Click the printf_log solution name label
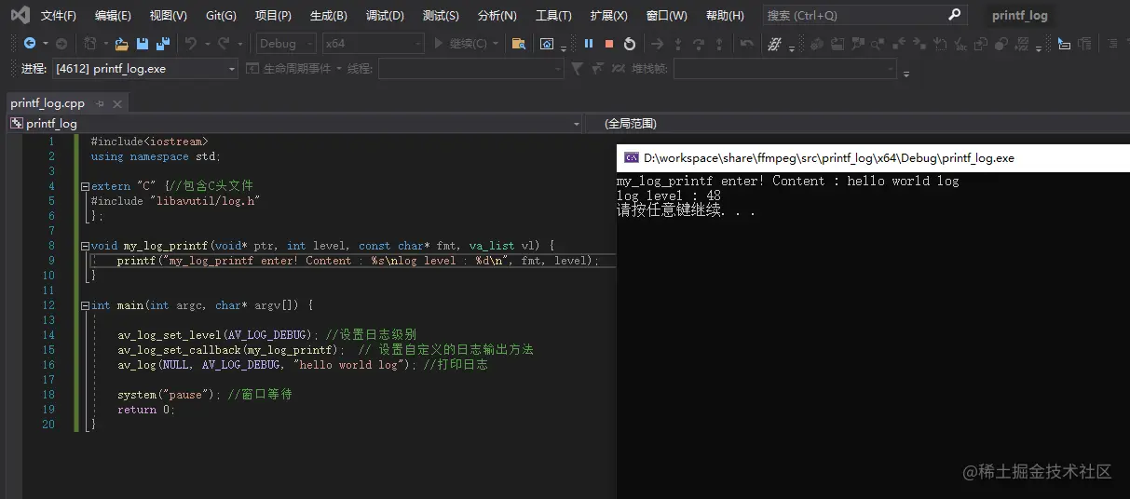 pyautogui.click(x=1019, y=15)
